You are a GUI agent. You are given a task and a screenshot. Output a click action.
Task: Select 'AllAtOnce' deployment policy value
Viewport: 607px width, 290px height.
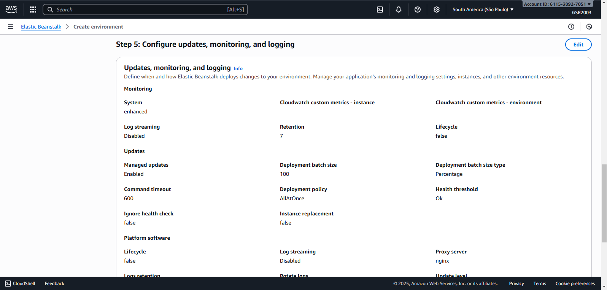click(292, 198)
